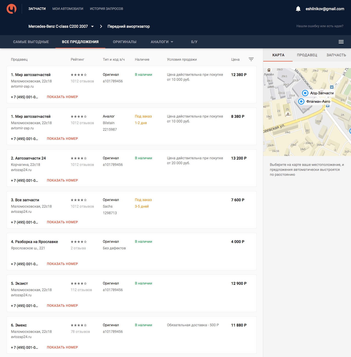Click the orange site logo
Viewport: 351px width, 357px height.
[12, 9]
